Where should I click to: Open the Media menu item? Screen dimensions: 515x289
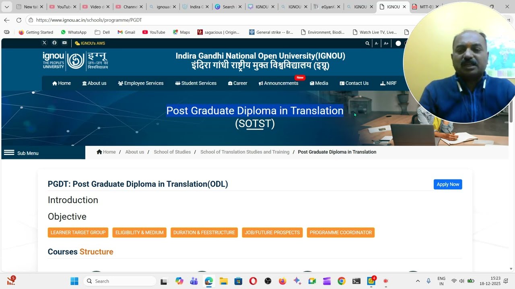(x=319, y=83)
